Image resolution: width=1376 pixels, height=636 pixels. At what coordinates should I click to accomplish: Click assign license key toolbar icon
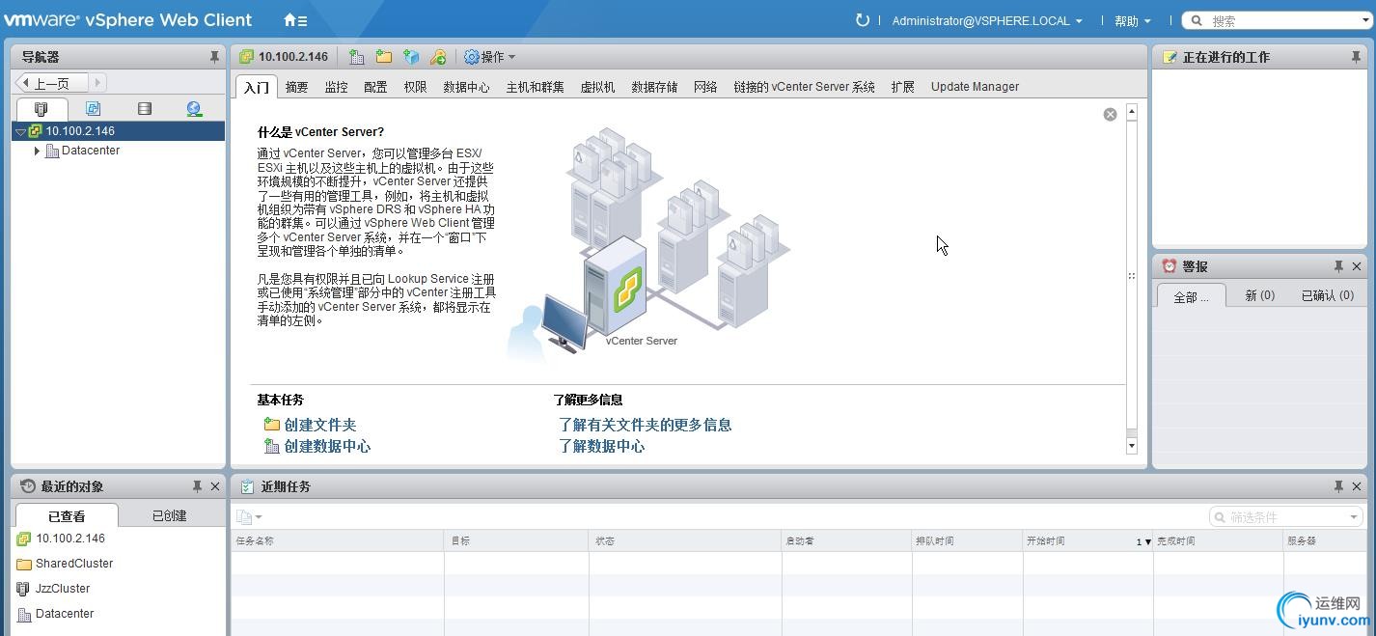pos(438,57)
